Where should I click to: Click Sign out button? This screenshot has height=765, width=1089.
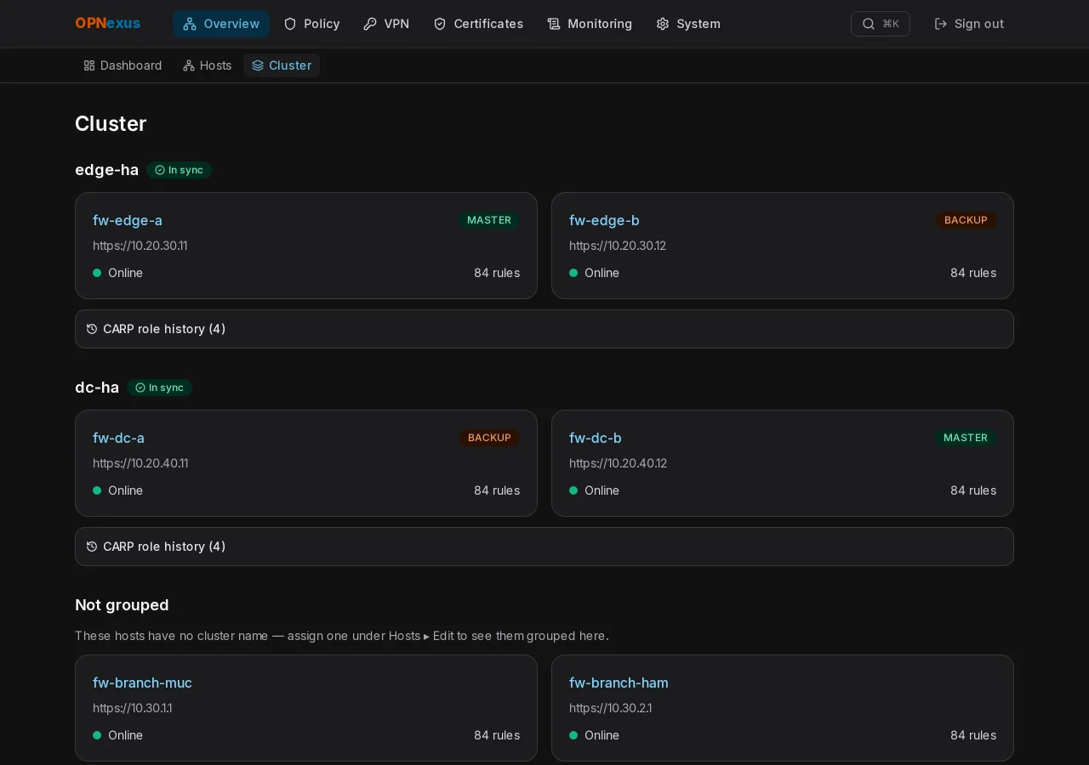tap(969, 24)
